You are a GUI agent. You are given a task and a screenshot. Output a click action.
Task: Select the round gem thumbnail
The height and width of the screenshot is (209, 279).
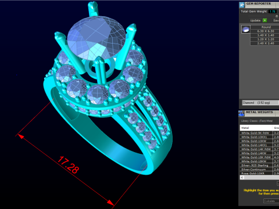(246, 29)
